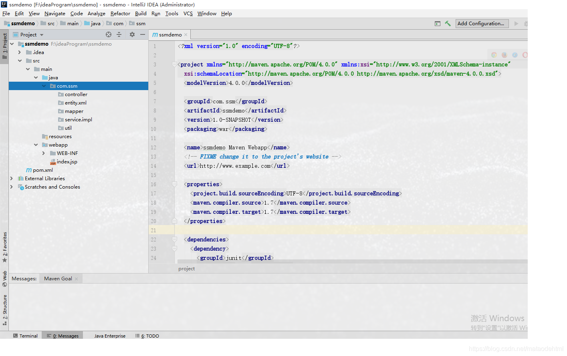This screenshot has width=567, height=356.
Task: Click the ssm breadcrumb in navigation bar
Action: tap(137, 24)
